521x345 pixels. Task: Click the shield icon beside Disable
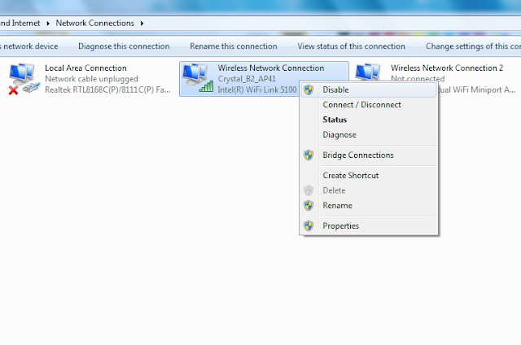(x=309, y=90)
